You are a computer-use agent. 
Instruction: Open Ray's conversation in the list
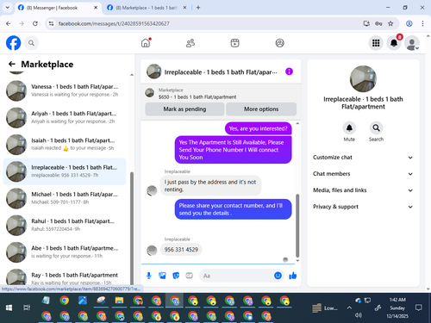(65, 277)
